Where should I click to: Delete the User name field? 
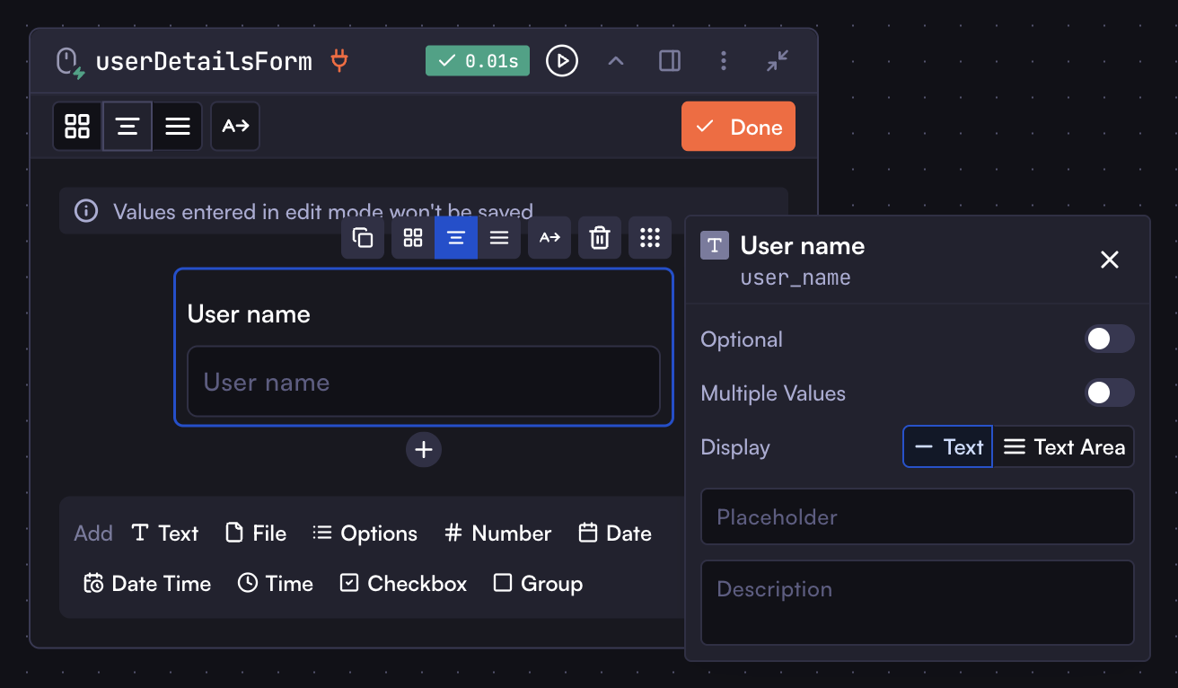(600, 238)
